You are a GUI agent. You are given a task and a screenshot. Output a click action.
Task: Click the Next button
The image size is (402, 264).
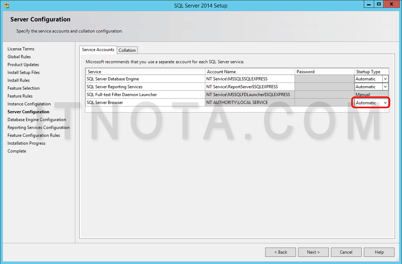coord(313,252)
